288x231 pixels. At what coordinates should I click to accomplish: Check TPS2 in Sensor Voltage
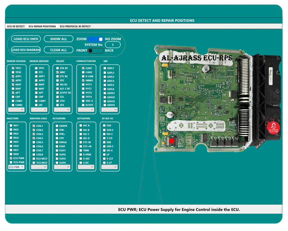point(13,72)
